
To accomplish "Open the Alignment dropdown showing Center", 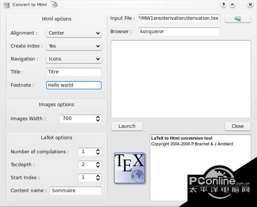I will (74, 33).
